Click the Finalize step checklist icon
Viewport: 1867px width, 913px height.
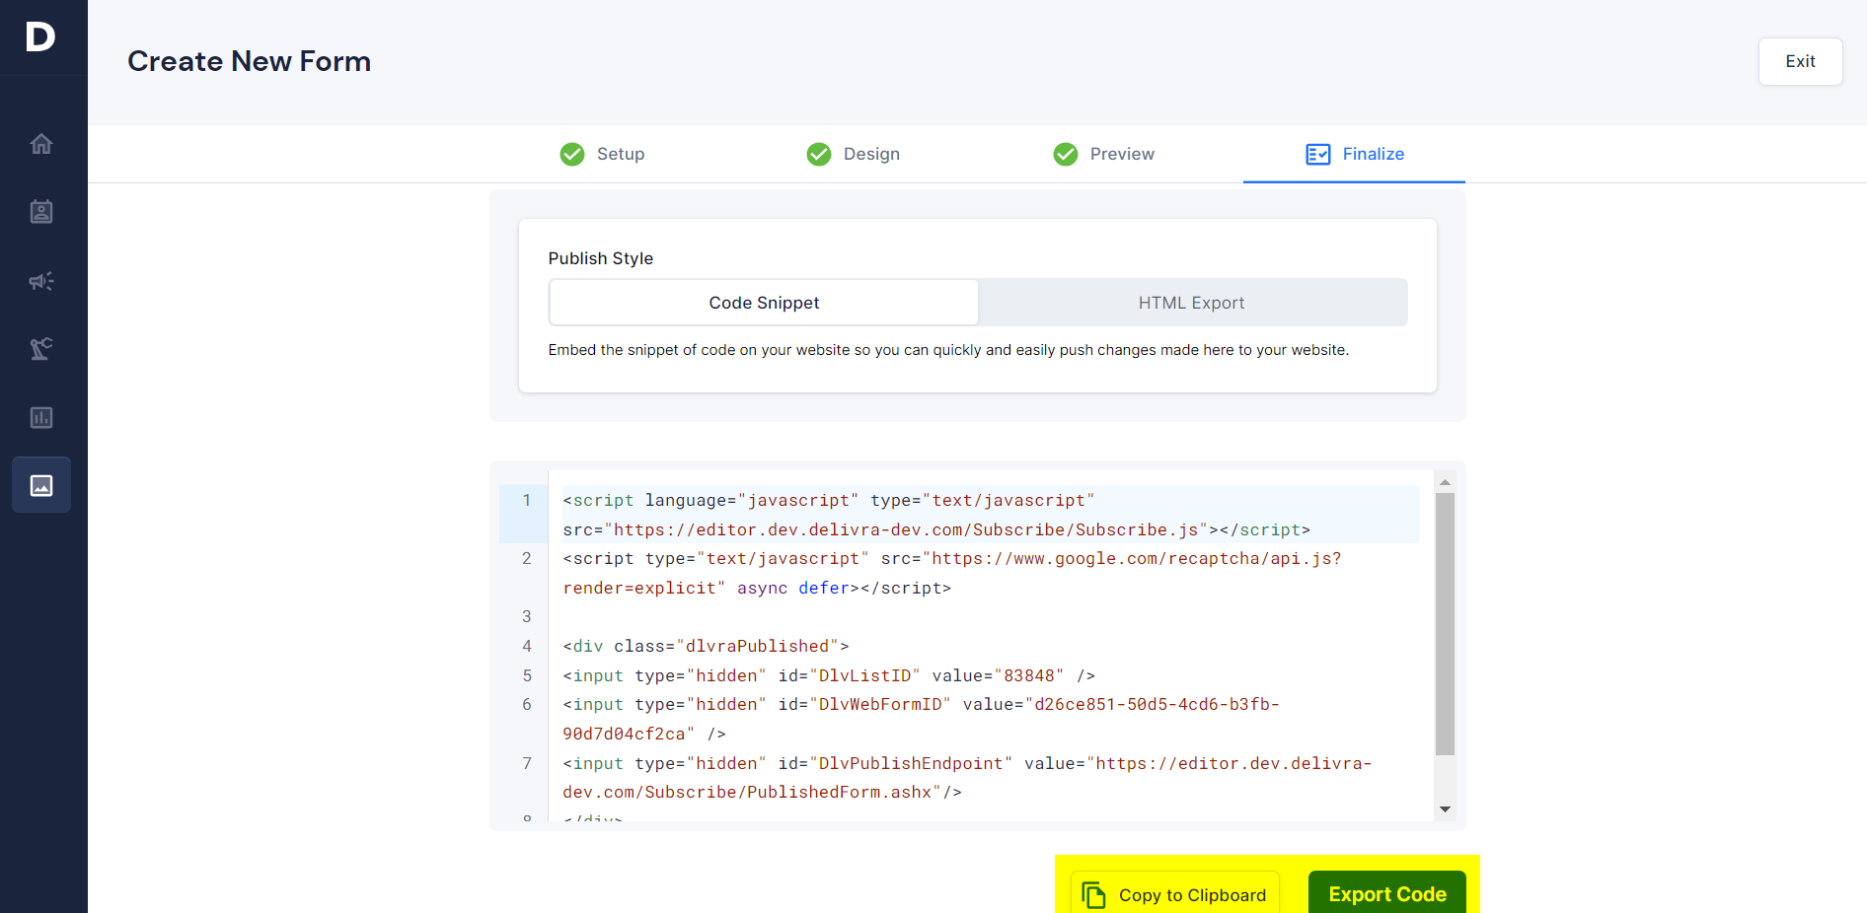pos(1318,154)
